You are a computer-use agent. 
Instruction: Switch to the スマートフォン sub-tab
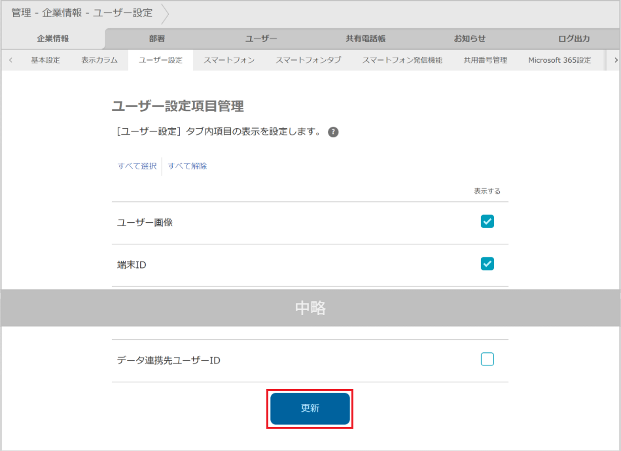229,59
